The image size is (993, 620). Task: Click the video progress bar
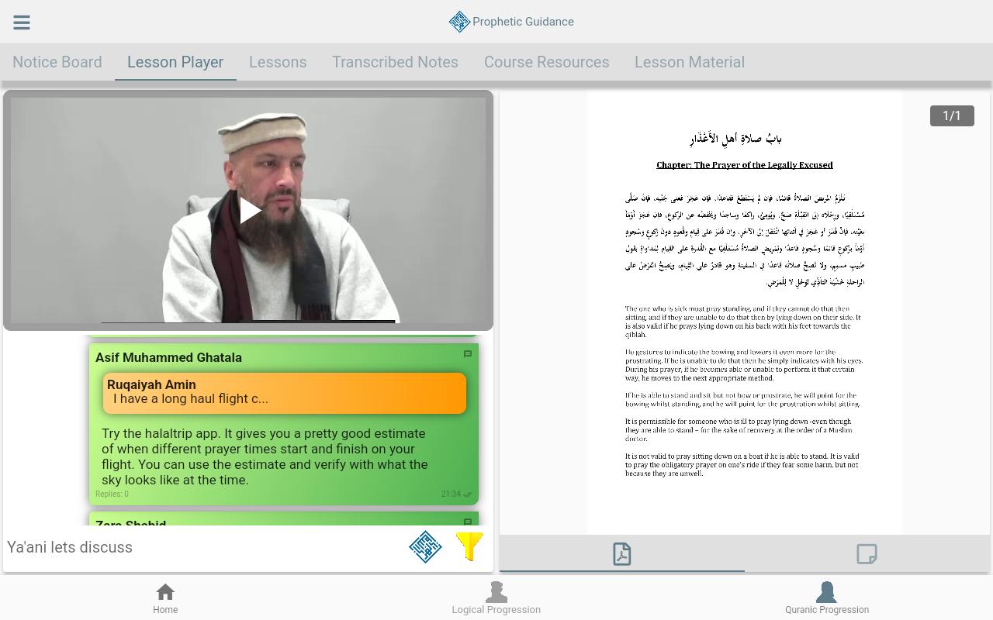point(248,321)
